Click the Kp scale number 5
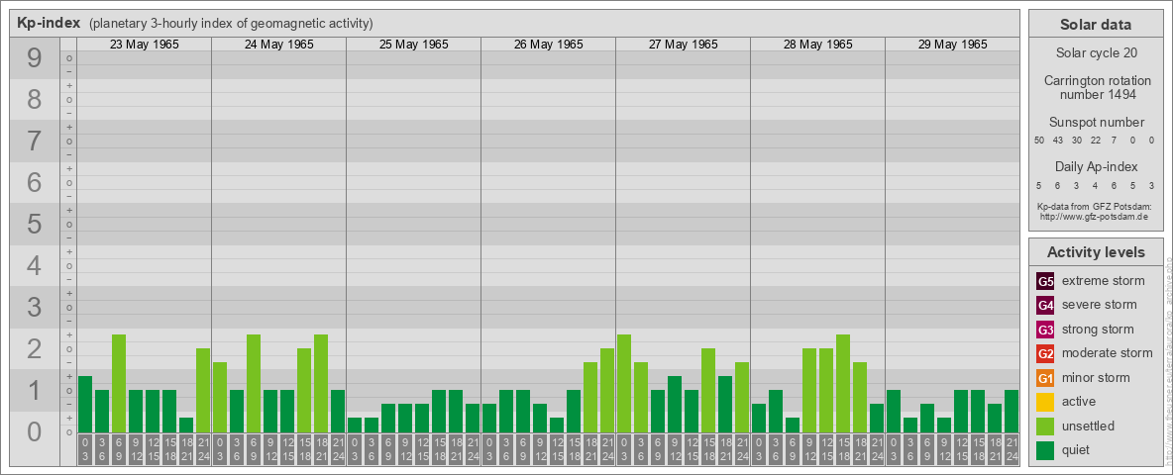 [x=35, y=224]
